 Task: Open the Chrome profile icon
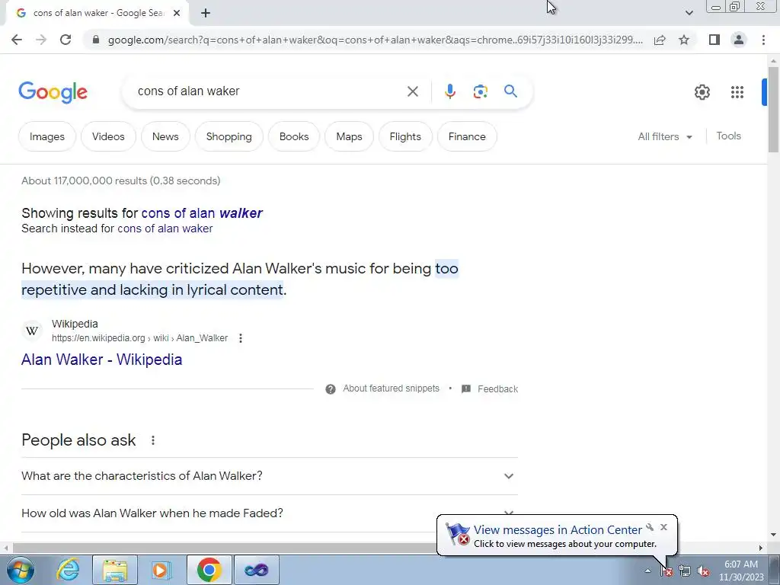click(739, 40)
